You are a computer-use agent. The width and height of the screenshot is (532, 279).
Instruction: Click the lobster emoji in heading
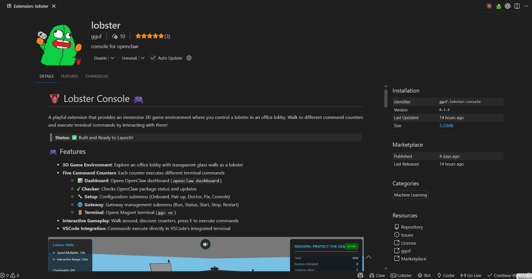coord(55,99)
